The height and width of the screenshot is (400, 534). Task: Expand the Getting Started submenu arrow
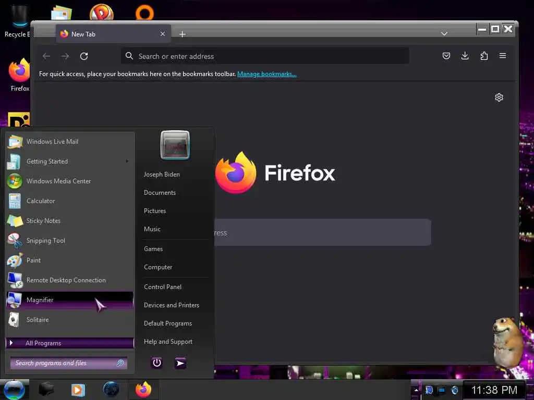pyautogui.click(x=127, y=161)
